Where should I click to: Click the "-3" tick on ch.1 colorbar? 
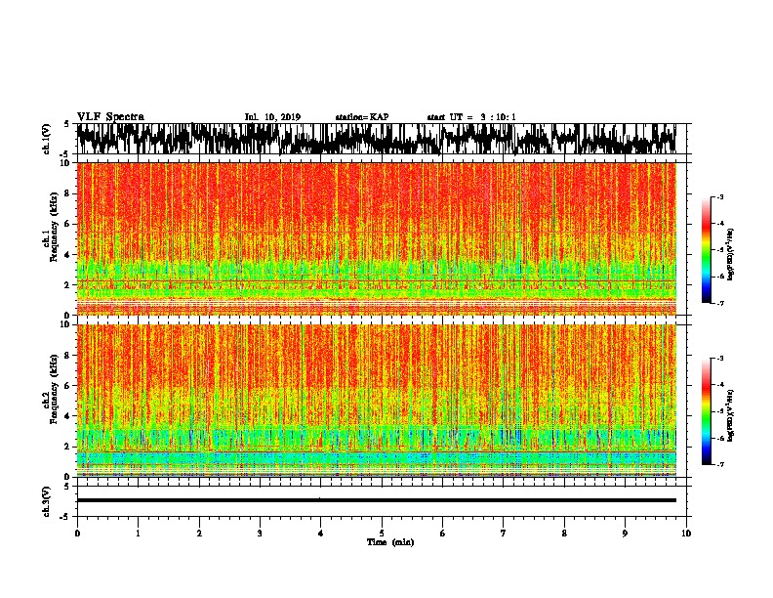[720, 196]
